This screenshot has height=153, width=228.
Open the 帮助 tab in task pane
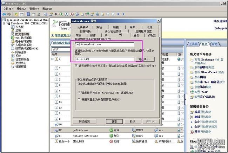[214, 44]
